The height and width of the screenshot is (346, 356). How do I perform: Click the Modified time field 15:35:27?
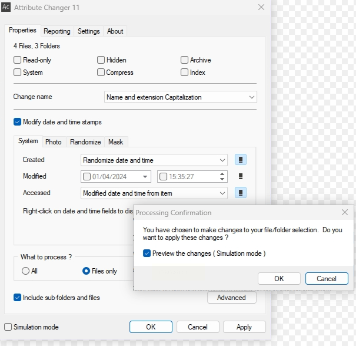192,176
